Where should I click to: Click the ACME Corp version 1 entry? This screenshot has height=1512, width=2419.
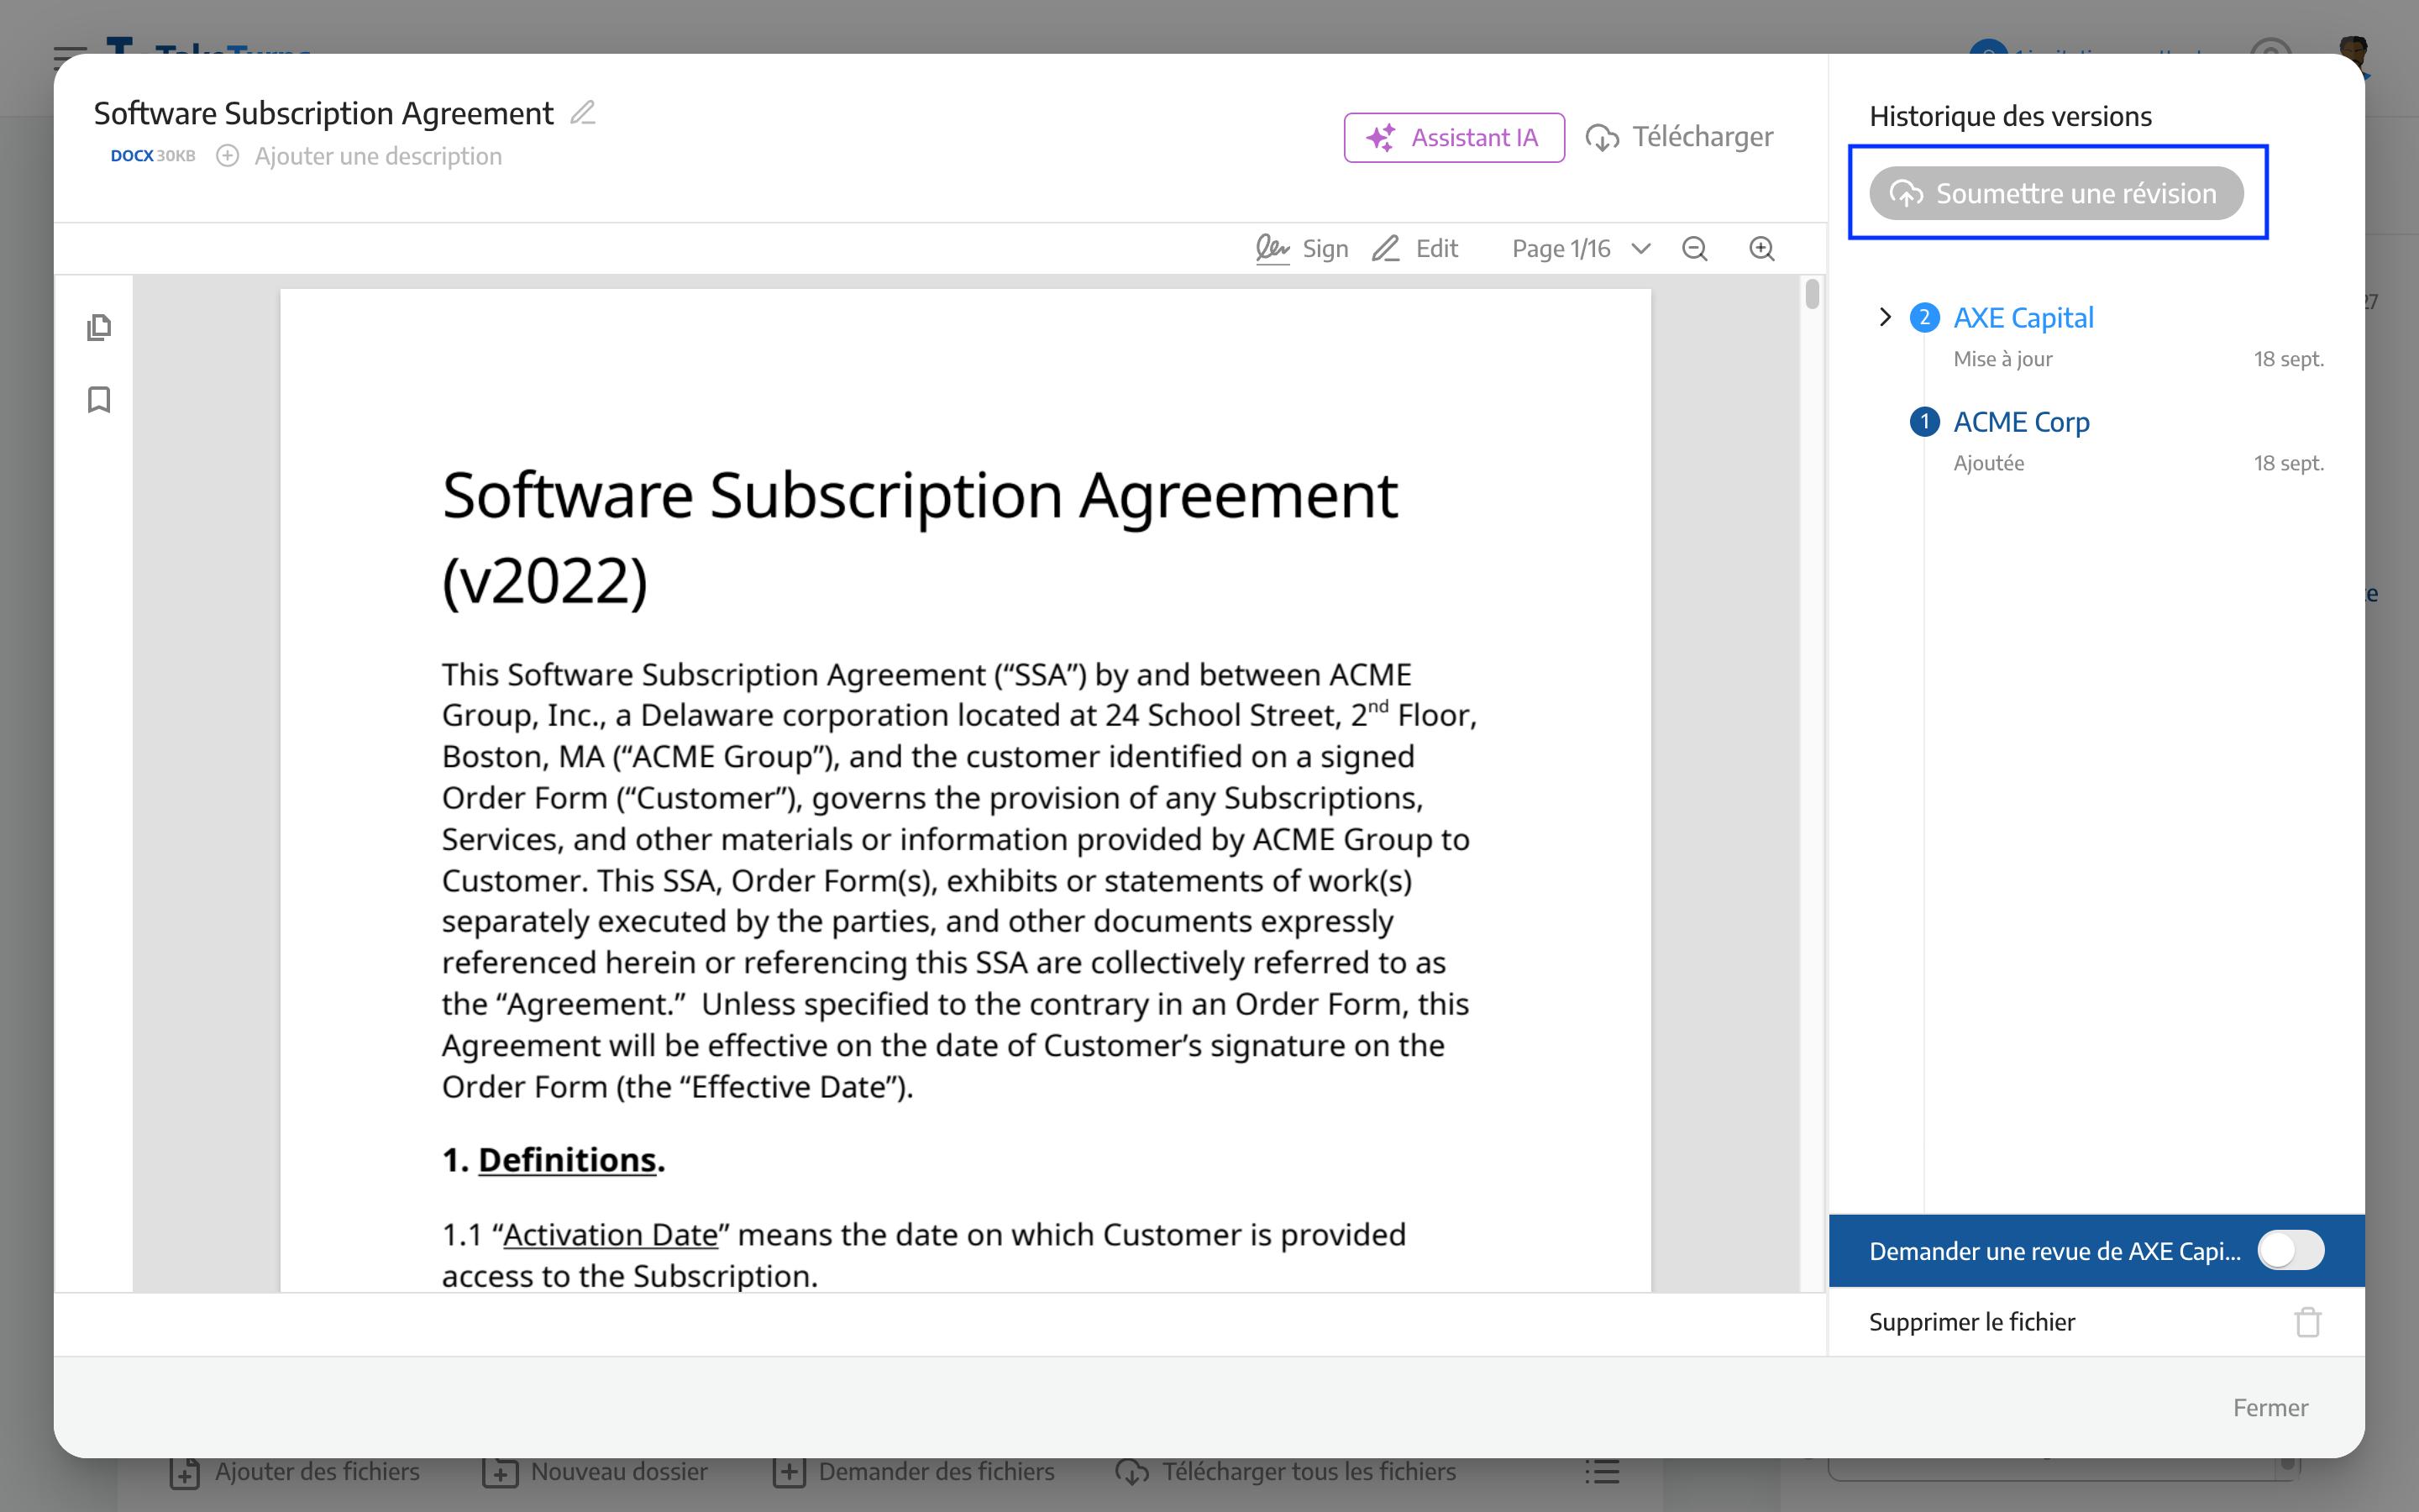pos(2020,420)
